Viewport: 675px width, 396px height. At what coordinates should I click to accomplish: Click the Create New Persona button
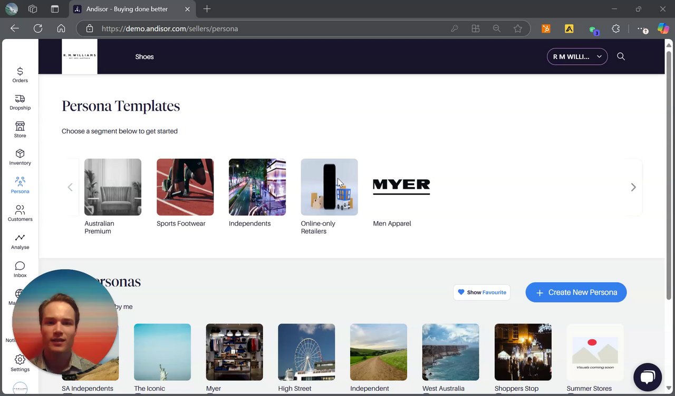click(576, 292)
